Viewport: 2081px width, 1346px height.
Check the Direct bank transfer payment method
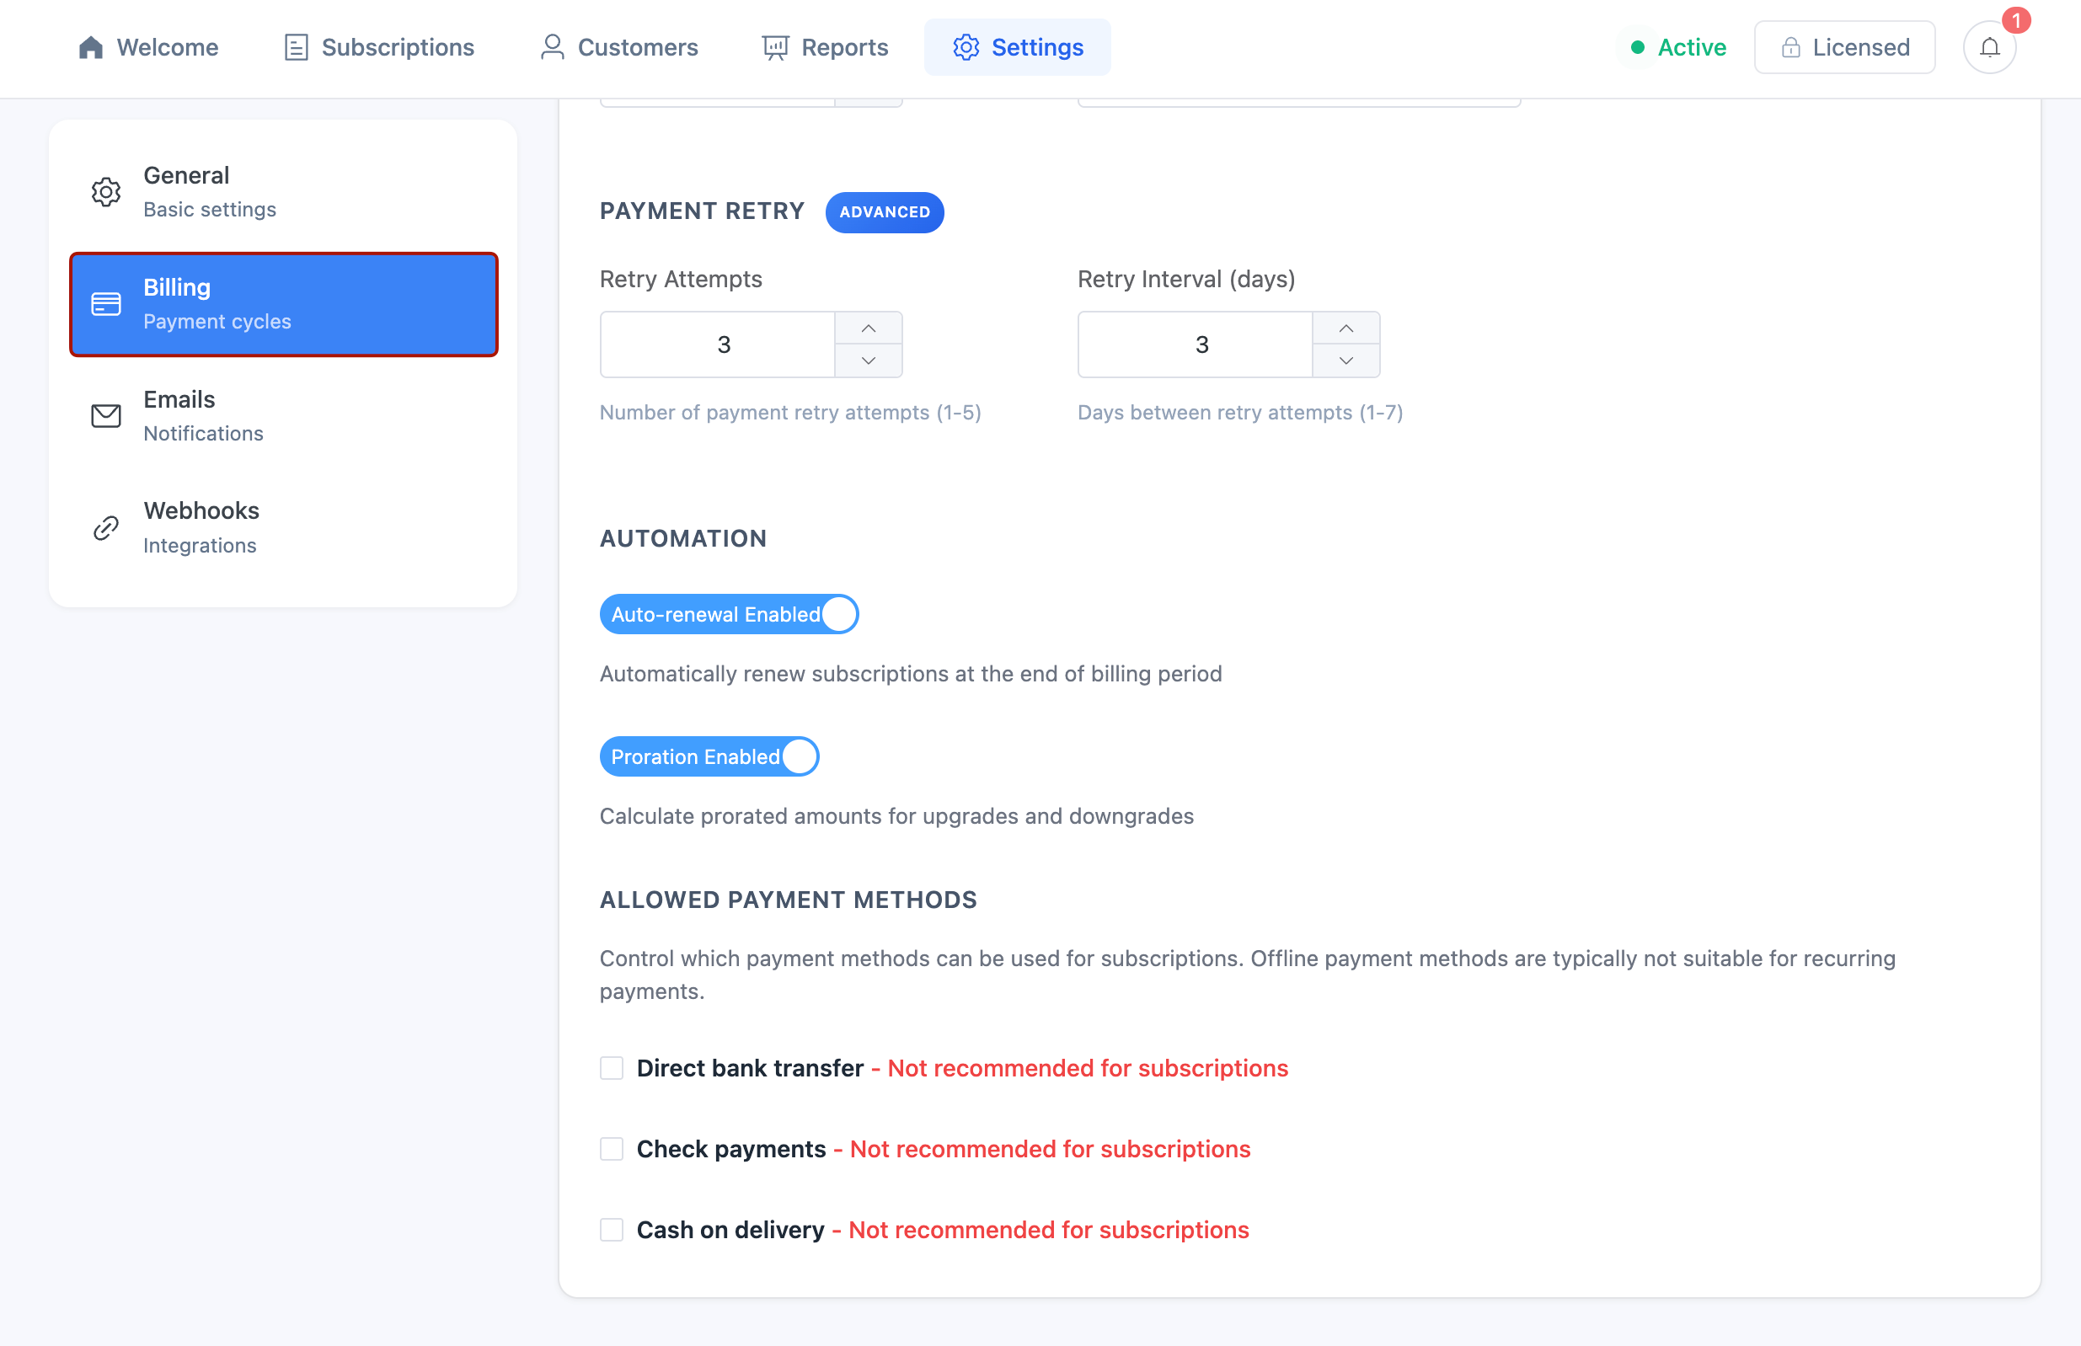pyautogui.click(x=611, y=1067)
